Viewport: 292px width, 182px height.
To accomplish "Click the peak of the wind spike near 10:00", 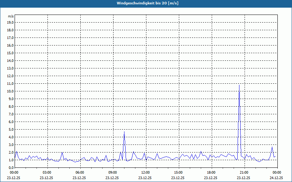I will click(x=124, y=132).
